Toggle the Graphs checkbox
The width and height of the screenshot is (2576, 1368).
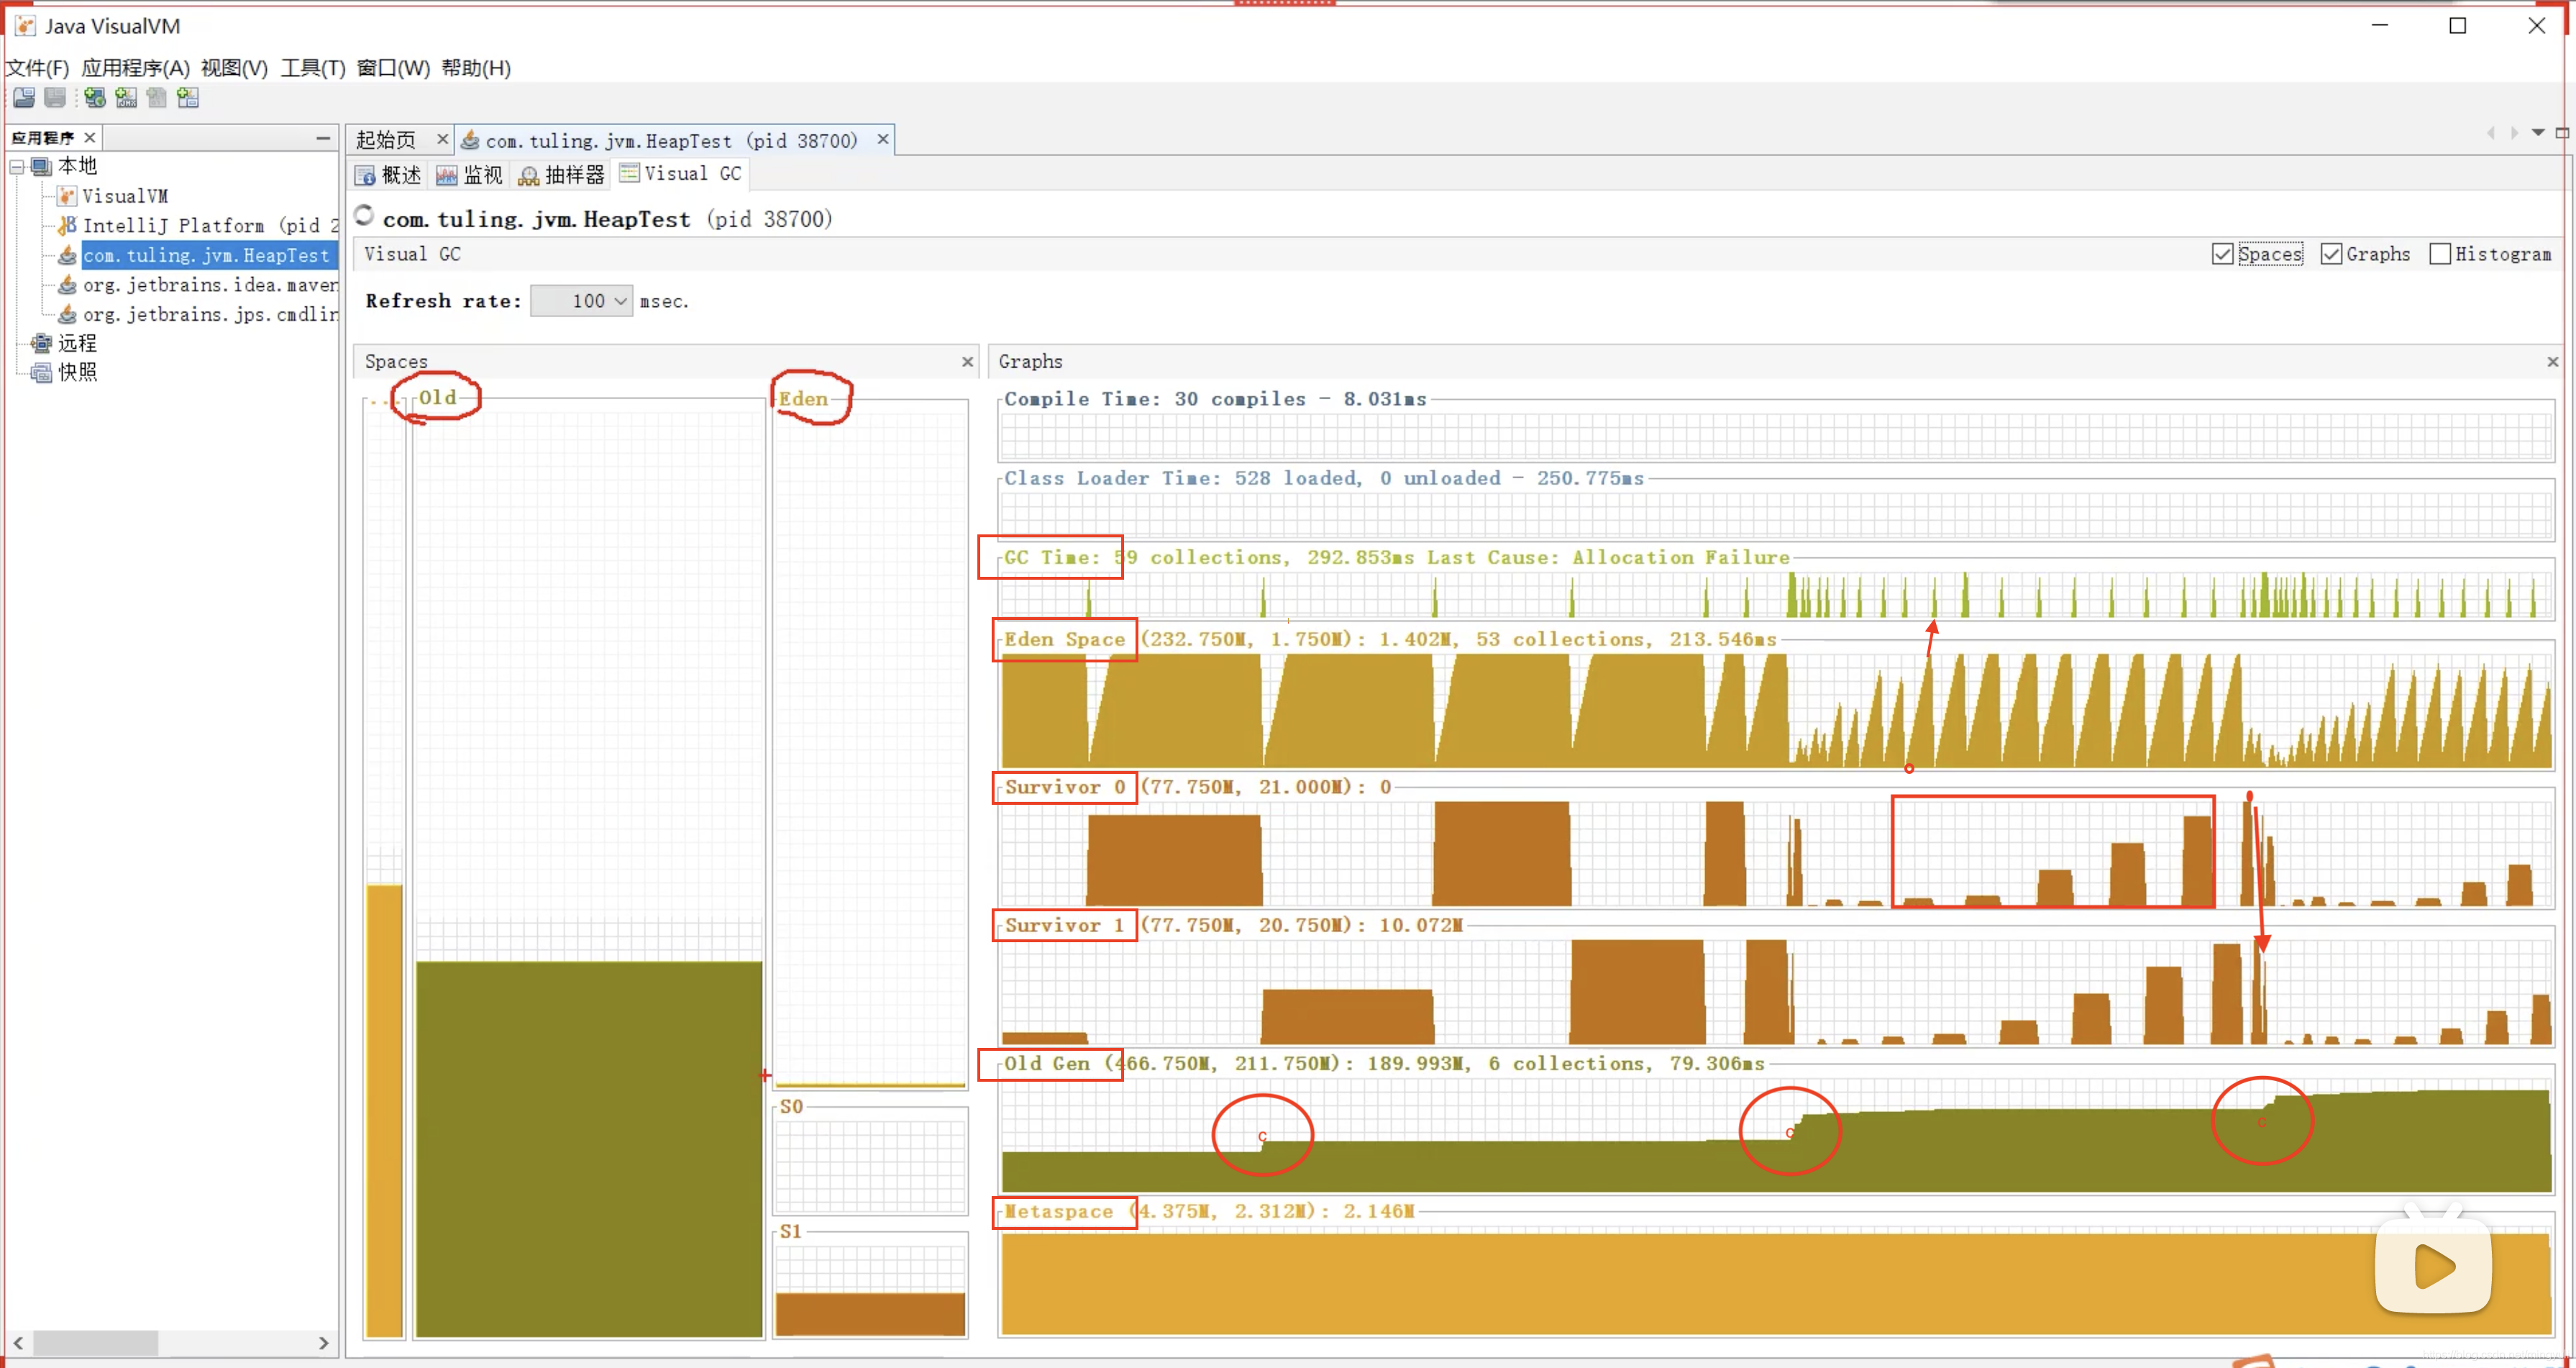(2331, 254)
